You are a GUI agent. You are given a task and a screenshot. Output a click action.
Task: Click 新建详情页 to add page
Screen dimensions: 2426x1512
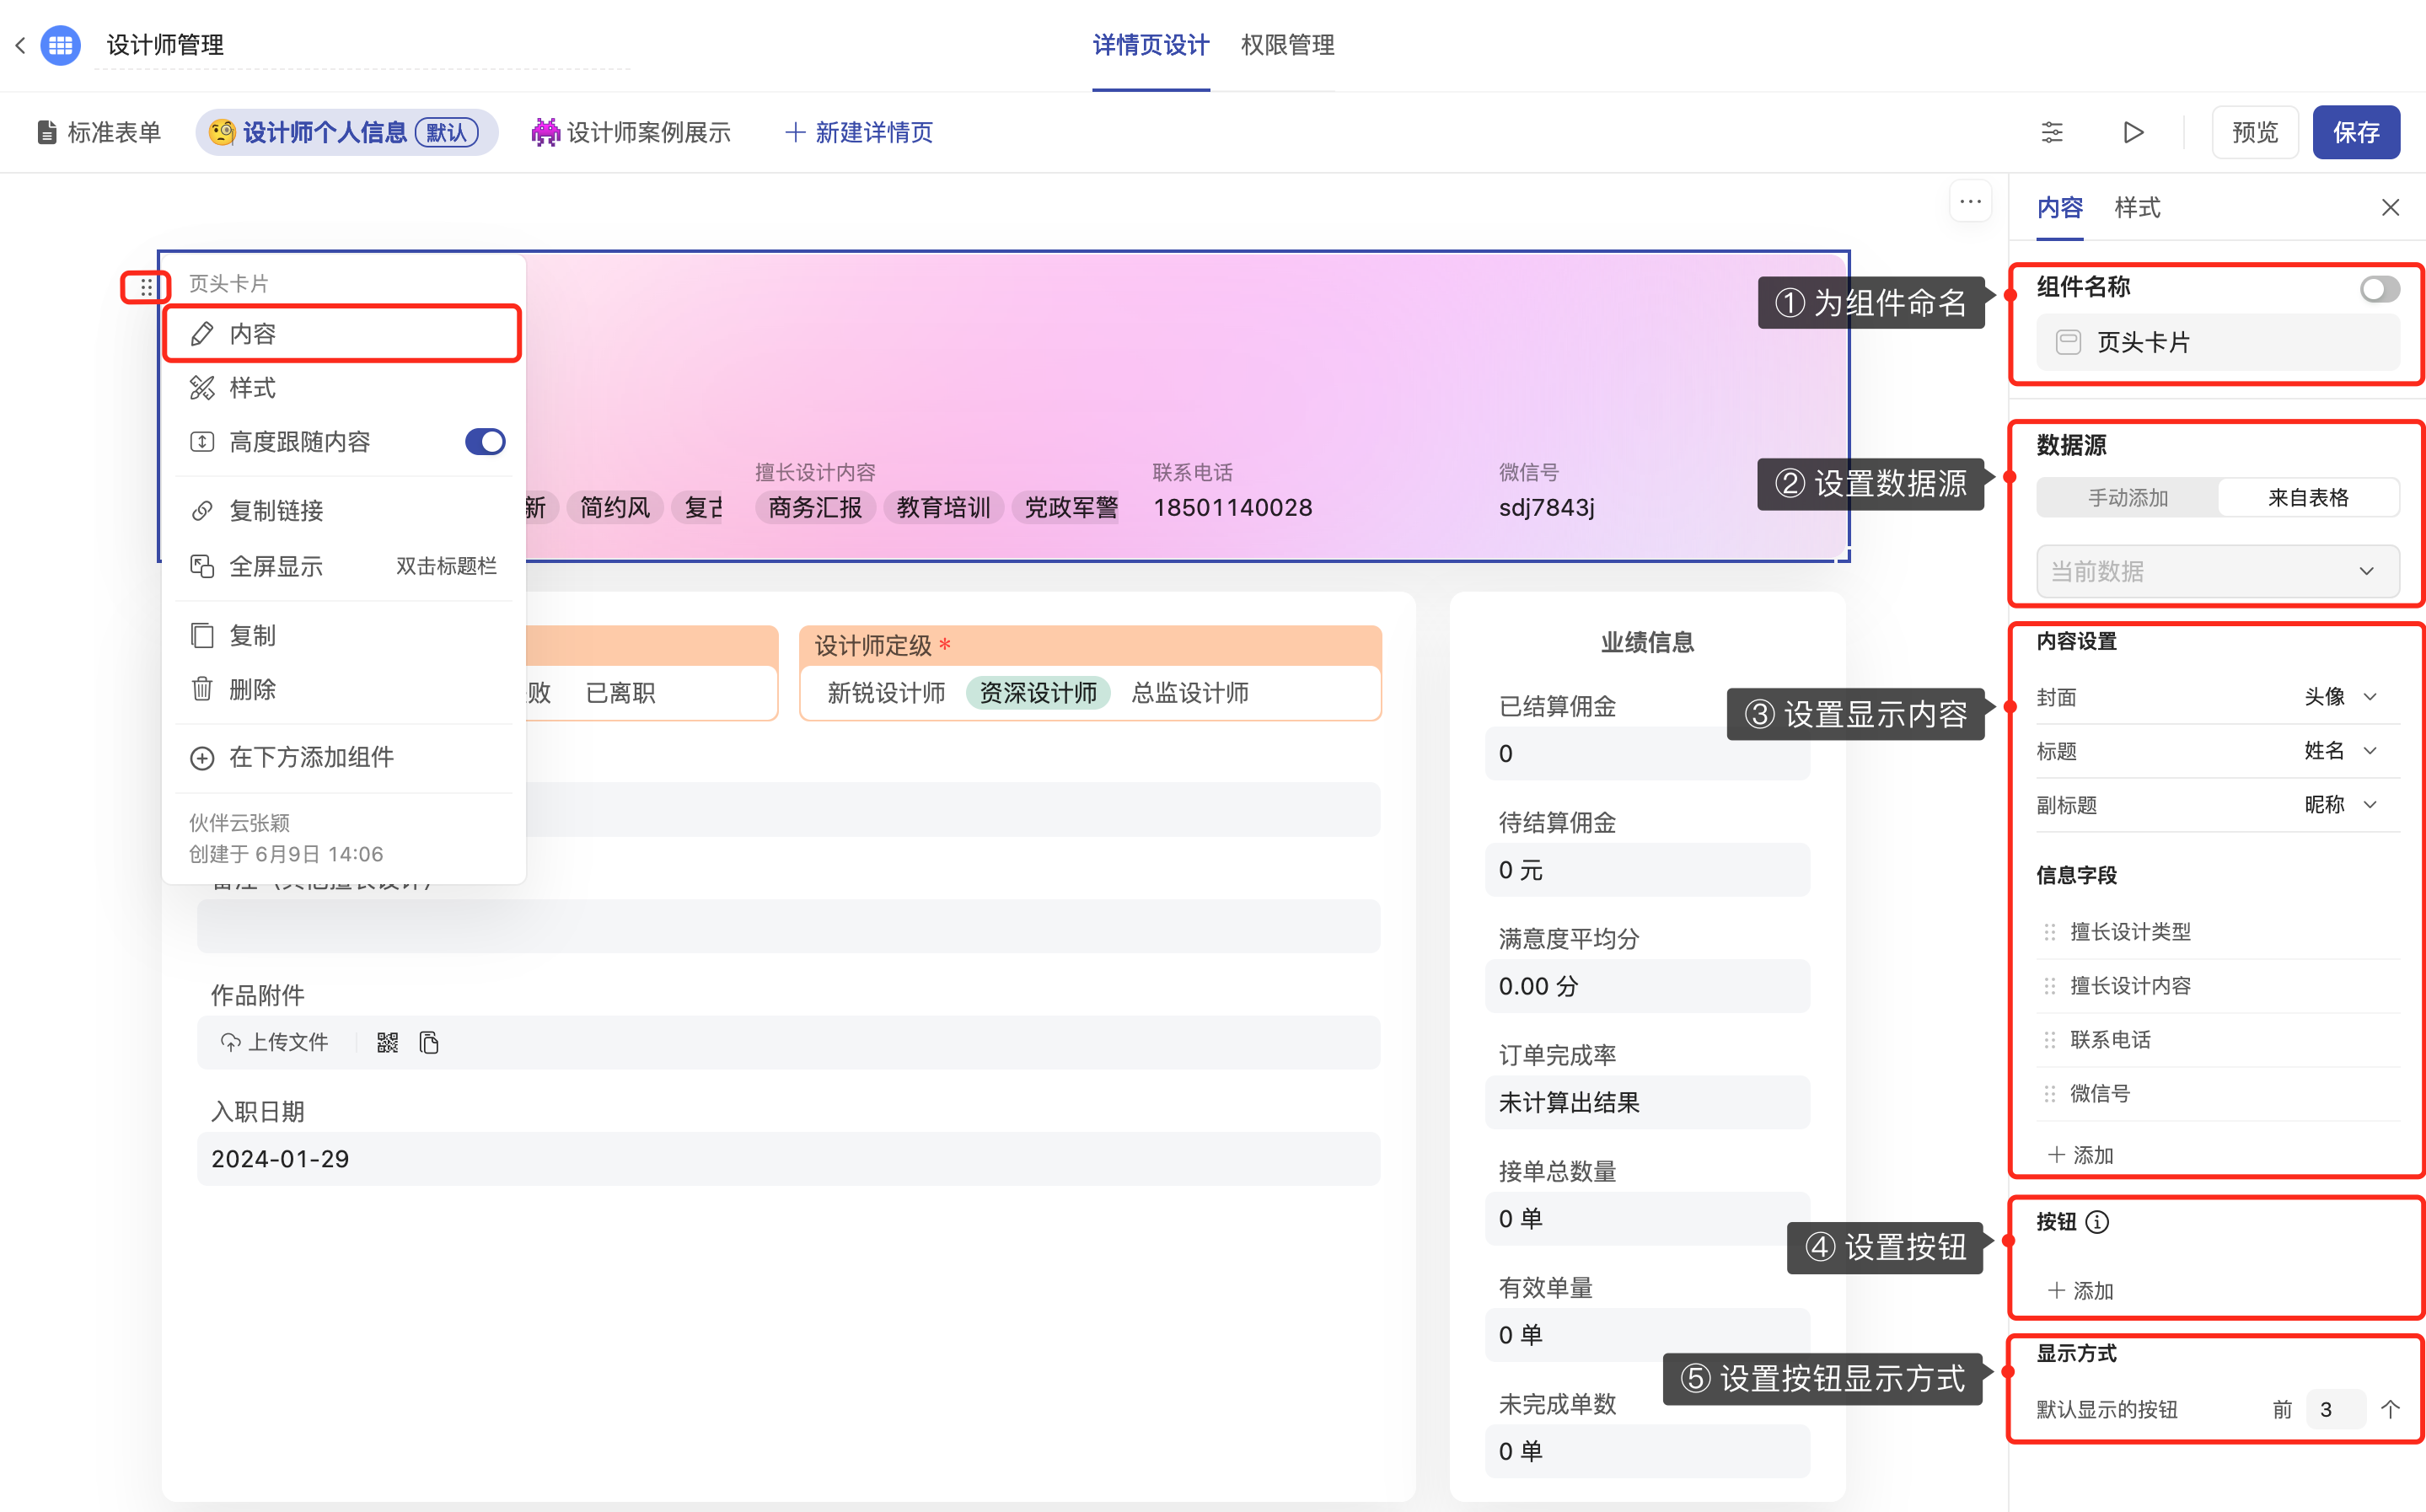click(x=858, y=132)
